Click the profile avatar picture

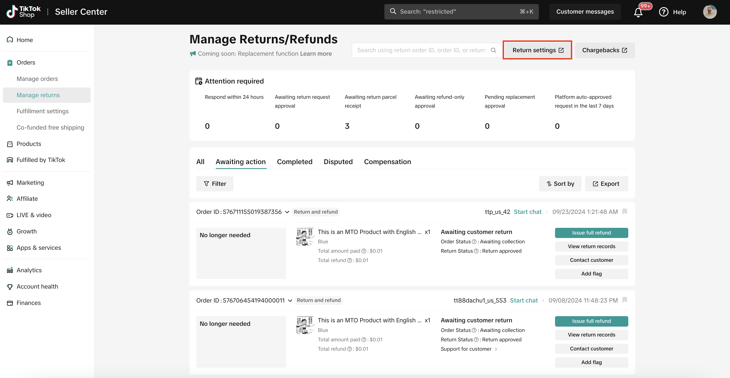tap(710, 12)
